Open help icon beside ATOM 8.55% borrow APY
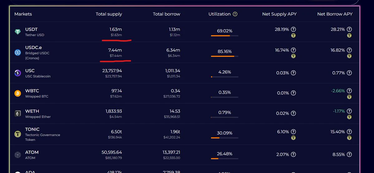374x173 pixels. (x=349, y=155)
